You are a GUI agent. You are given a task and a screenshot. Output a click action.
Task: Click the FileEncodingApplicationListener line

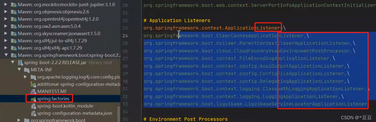[x=239, y=59]
